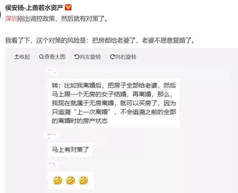Open the 深圳 topic link
This screenshot has height=193, width=238.
(12, 19)
